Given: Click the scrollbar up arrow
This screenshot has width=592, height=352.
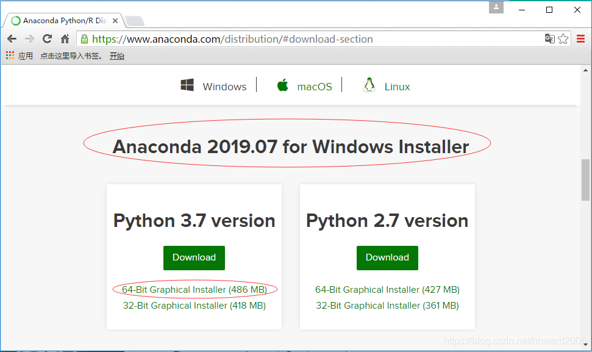Looking at the screenshot, I should pyautogui.click(x=585, y=70).
